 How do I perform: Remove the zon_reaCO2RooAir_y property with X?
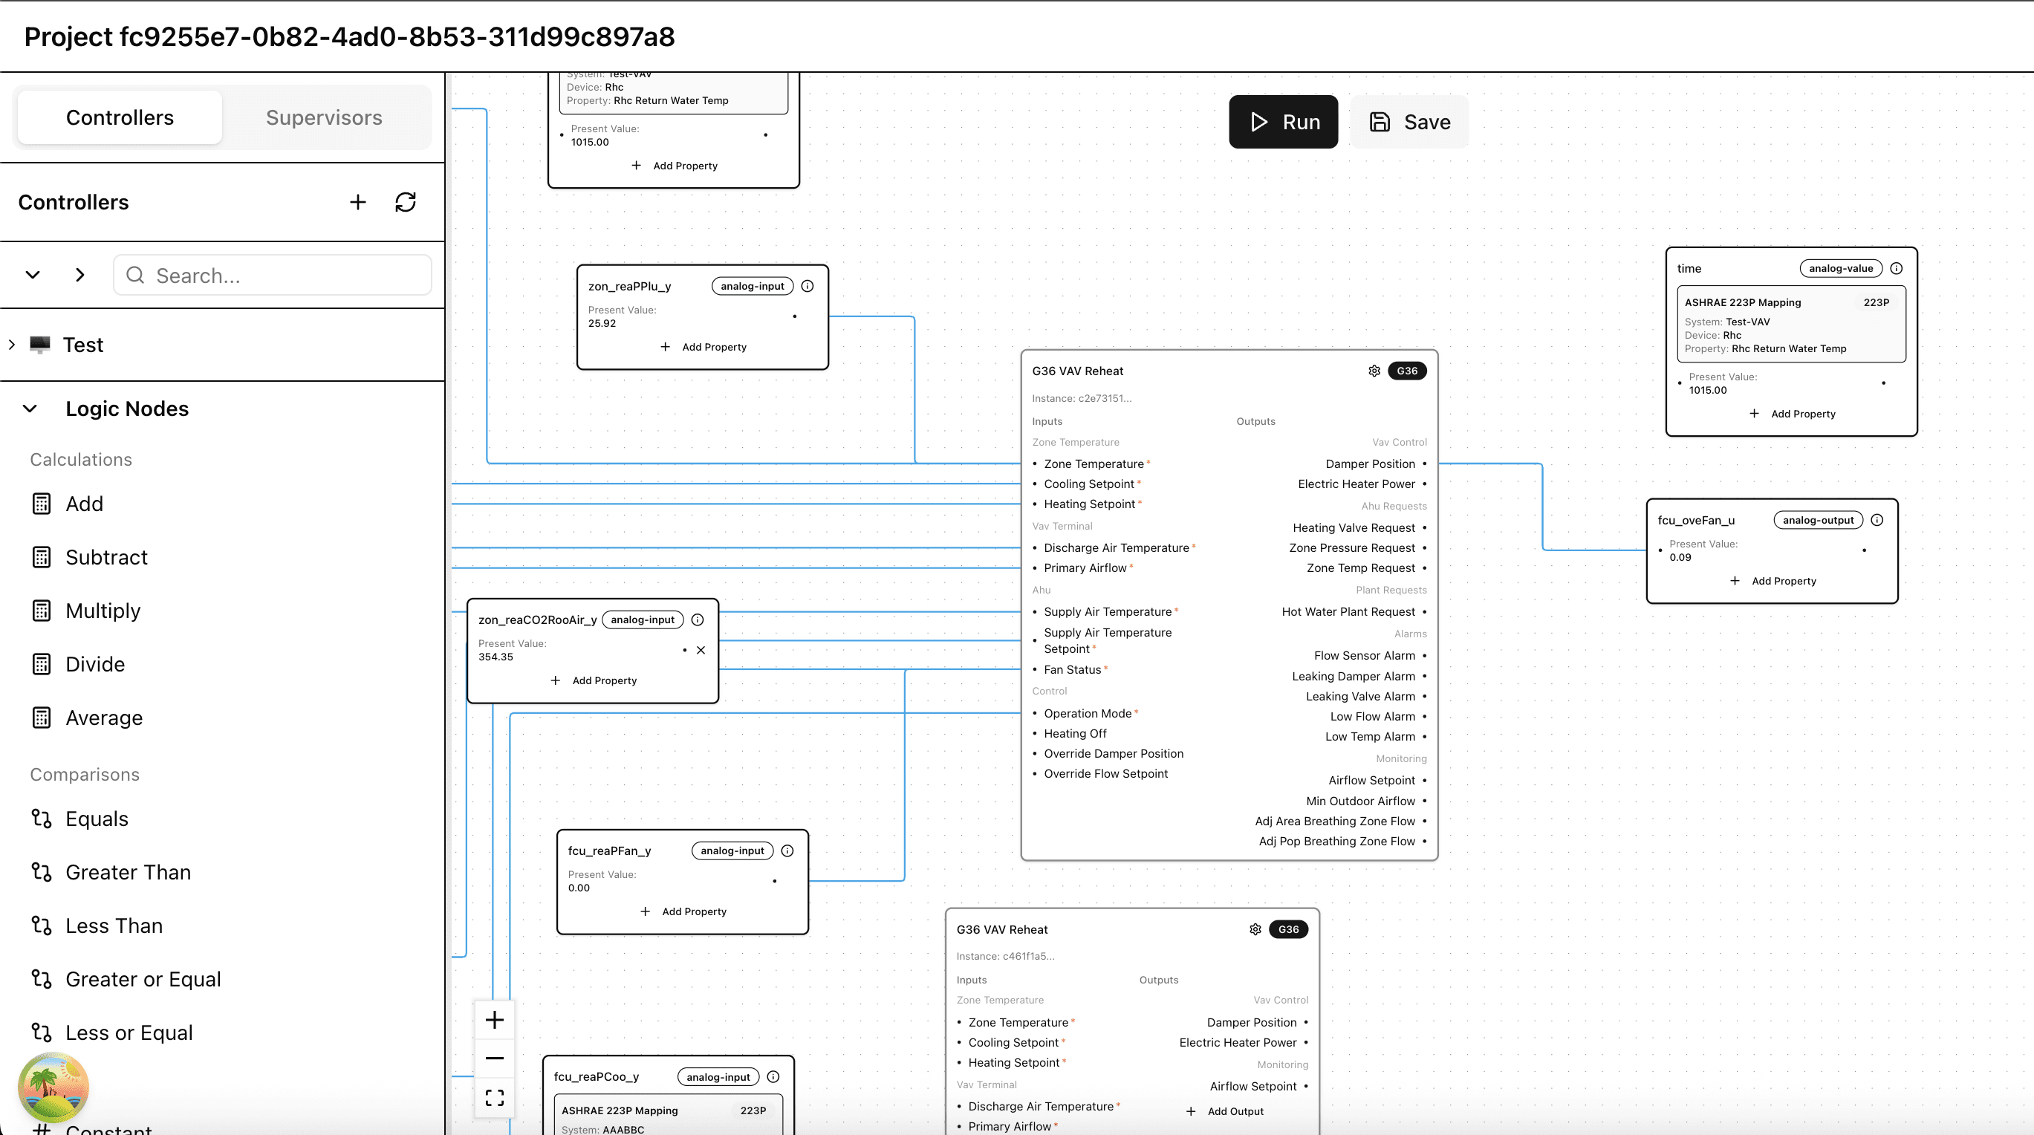(701, 651)
